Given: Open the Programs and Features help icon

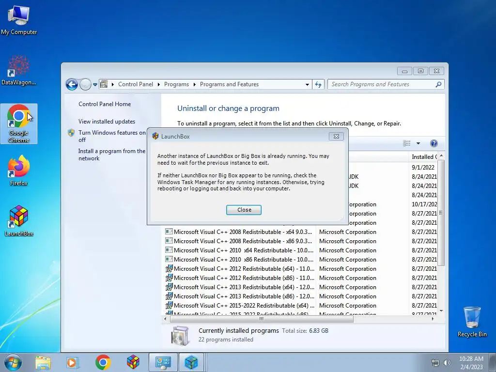Looking at the screenshot, I should click(x=434, y=143).
